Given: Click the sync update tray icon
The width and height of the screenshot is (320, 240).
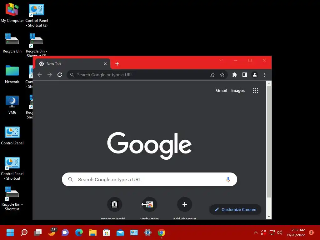Looking at the screenshot, I should coord(263,232).
